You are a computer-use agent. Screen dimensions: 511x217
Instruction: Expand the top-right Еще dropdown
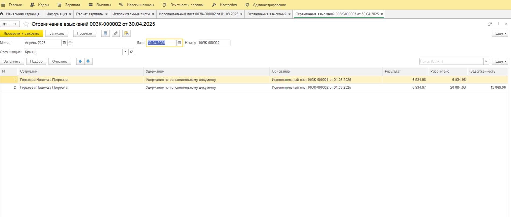click(500, 33)
